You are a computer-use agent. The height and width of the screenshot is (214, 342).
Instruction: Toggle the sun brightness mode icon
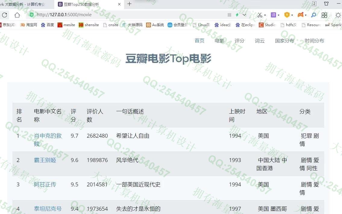(338, 15)
